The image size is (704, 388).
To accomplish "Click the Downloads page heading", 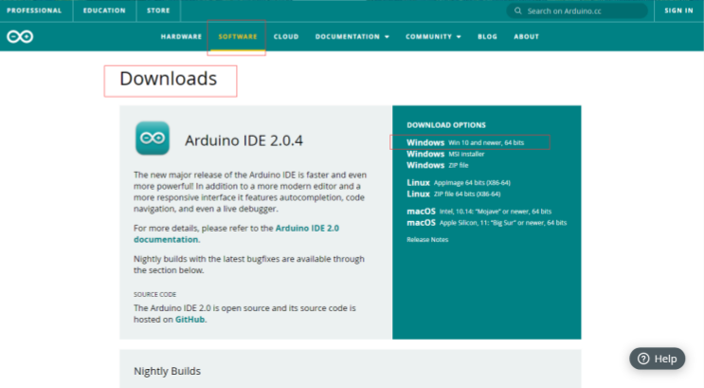I will coord(169,79).
